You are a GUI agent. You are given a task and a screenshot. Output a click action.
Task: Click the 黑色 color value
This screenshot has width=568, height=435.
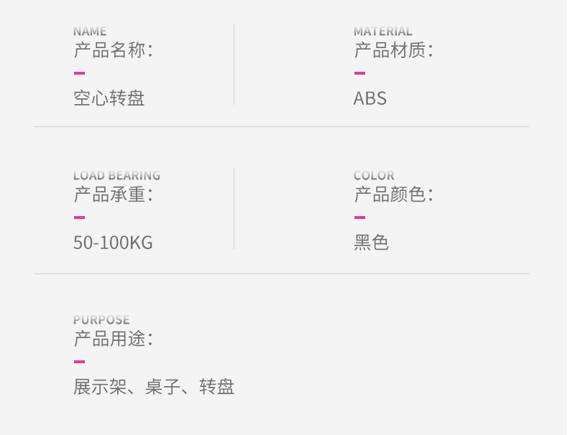click(x=371, y=243)
